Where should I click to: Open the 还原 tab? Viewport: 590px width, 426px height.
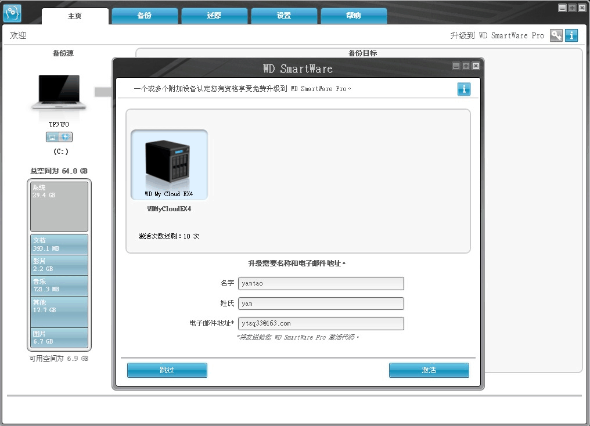coord(214,16)
